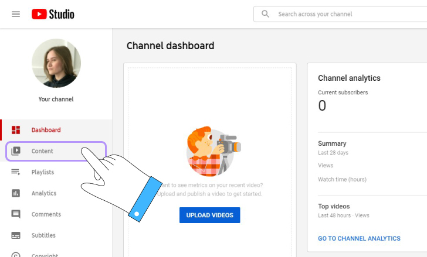427x257 pixels.
Task: Click the cameraman illustration in upload card
Action: click(x=213, y=151)
